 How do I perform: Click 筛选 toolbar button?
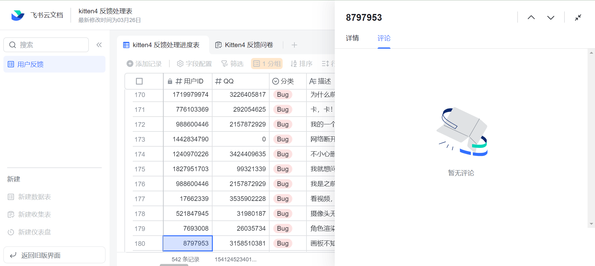pos(232,64)
